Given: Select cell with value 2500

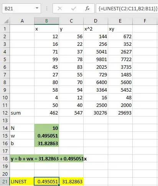Looking at the screenshot, I should [95, 105].
